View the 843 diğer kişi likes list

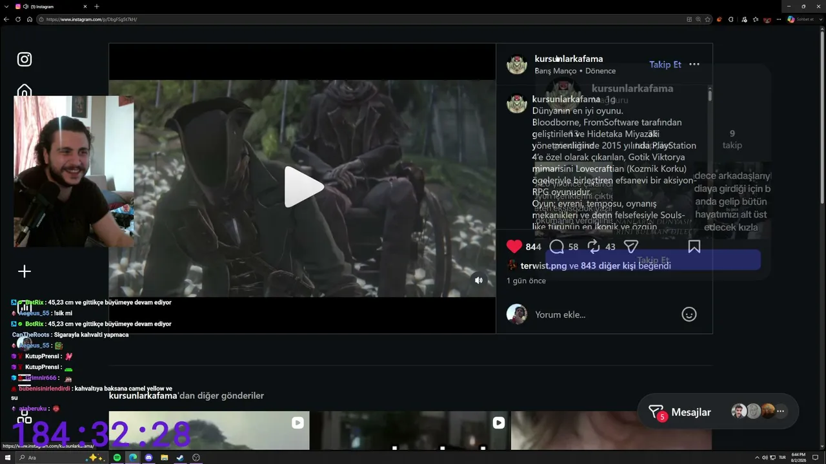coord(607,266)
